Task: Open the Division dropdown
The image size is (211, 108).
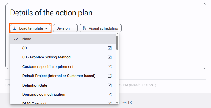Action: 65,28
